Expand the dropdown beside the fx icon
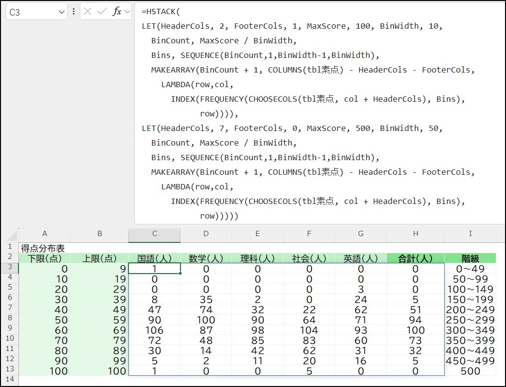Viewport: 506px width, 387px height. pos(127,12)
